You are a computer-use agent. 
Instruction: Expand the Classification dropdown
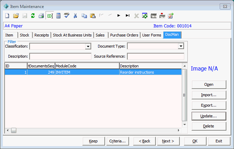point(88,46)
